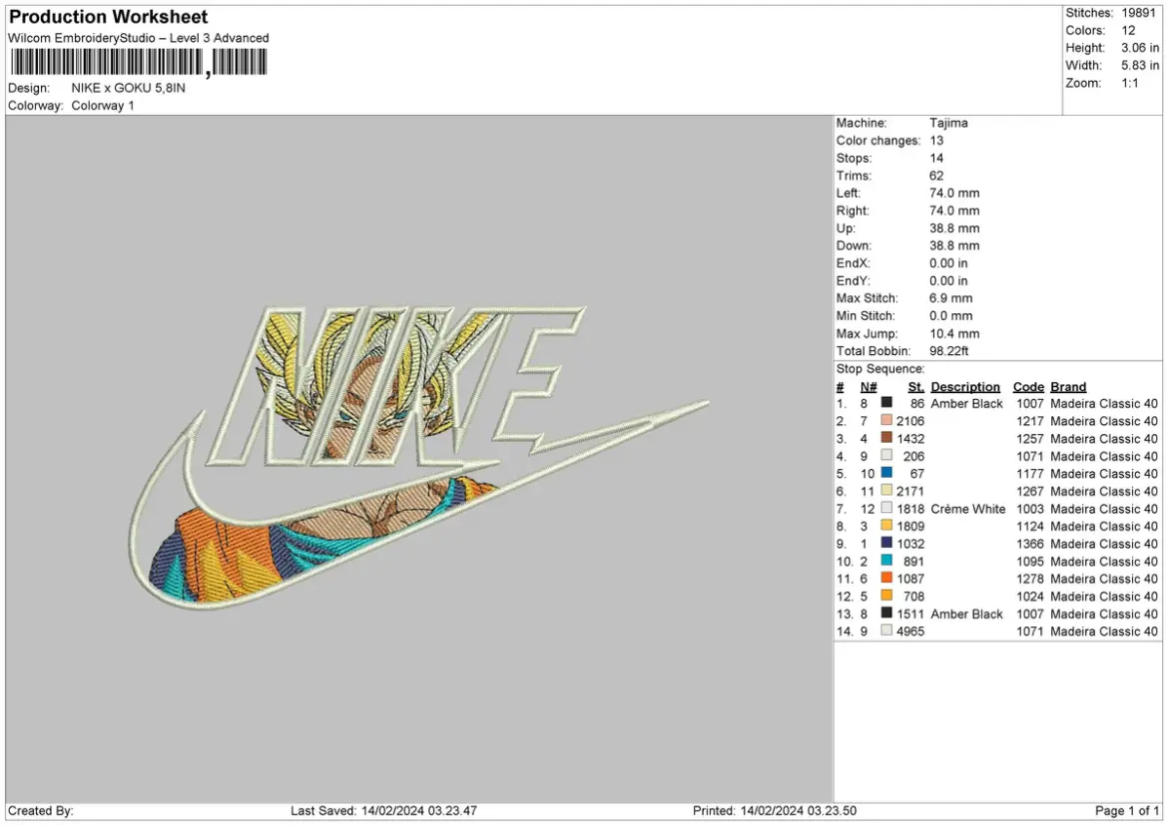The height and width of the screenshot is (825, 1168).
Task: Click the Code column header
Action: (1028, 386)
